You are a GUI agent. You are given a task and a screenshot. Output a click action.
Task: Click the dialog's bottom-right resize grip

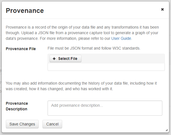point(167,130)
